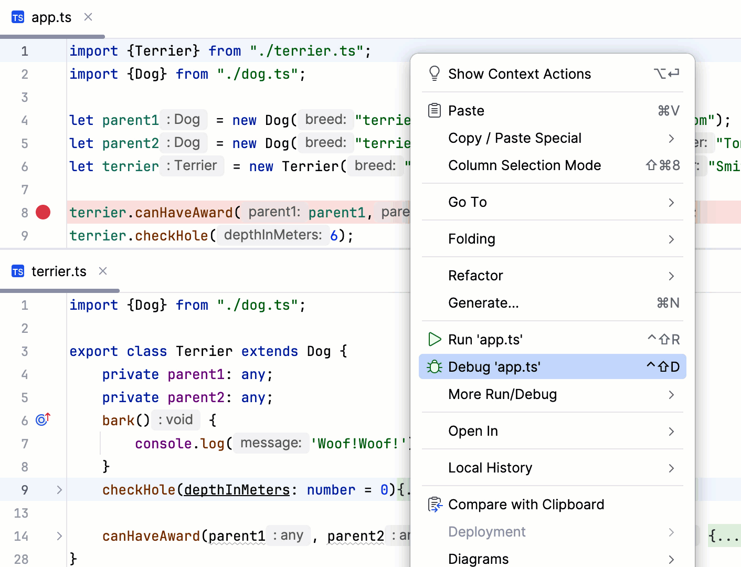
Task: Click the TS file icon on the terrier.ts tab
Action: [x=17, y=271]
